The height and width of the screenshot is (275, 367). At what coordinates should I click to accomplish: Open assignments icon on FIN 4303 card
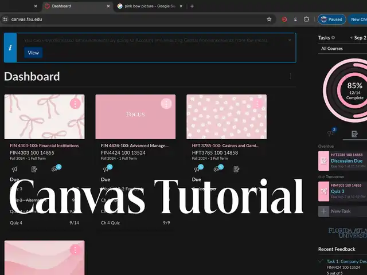34,169
